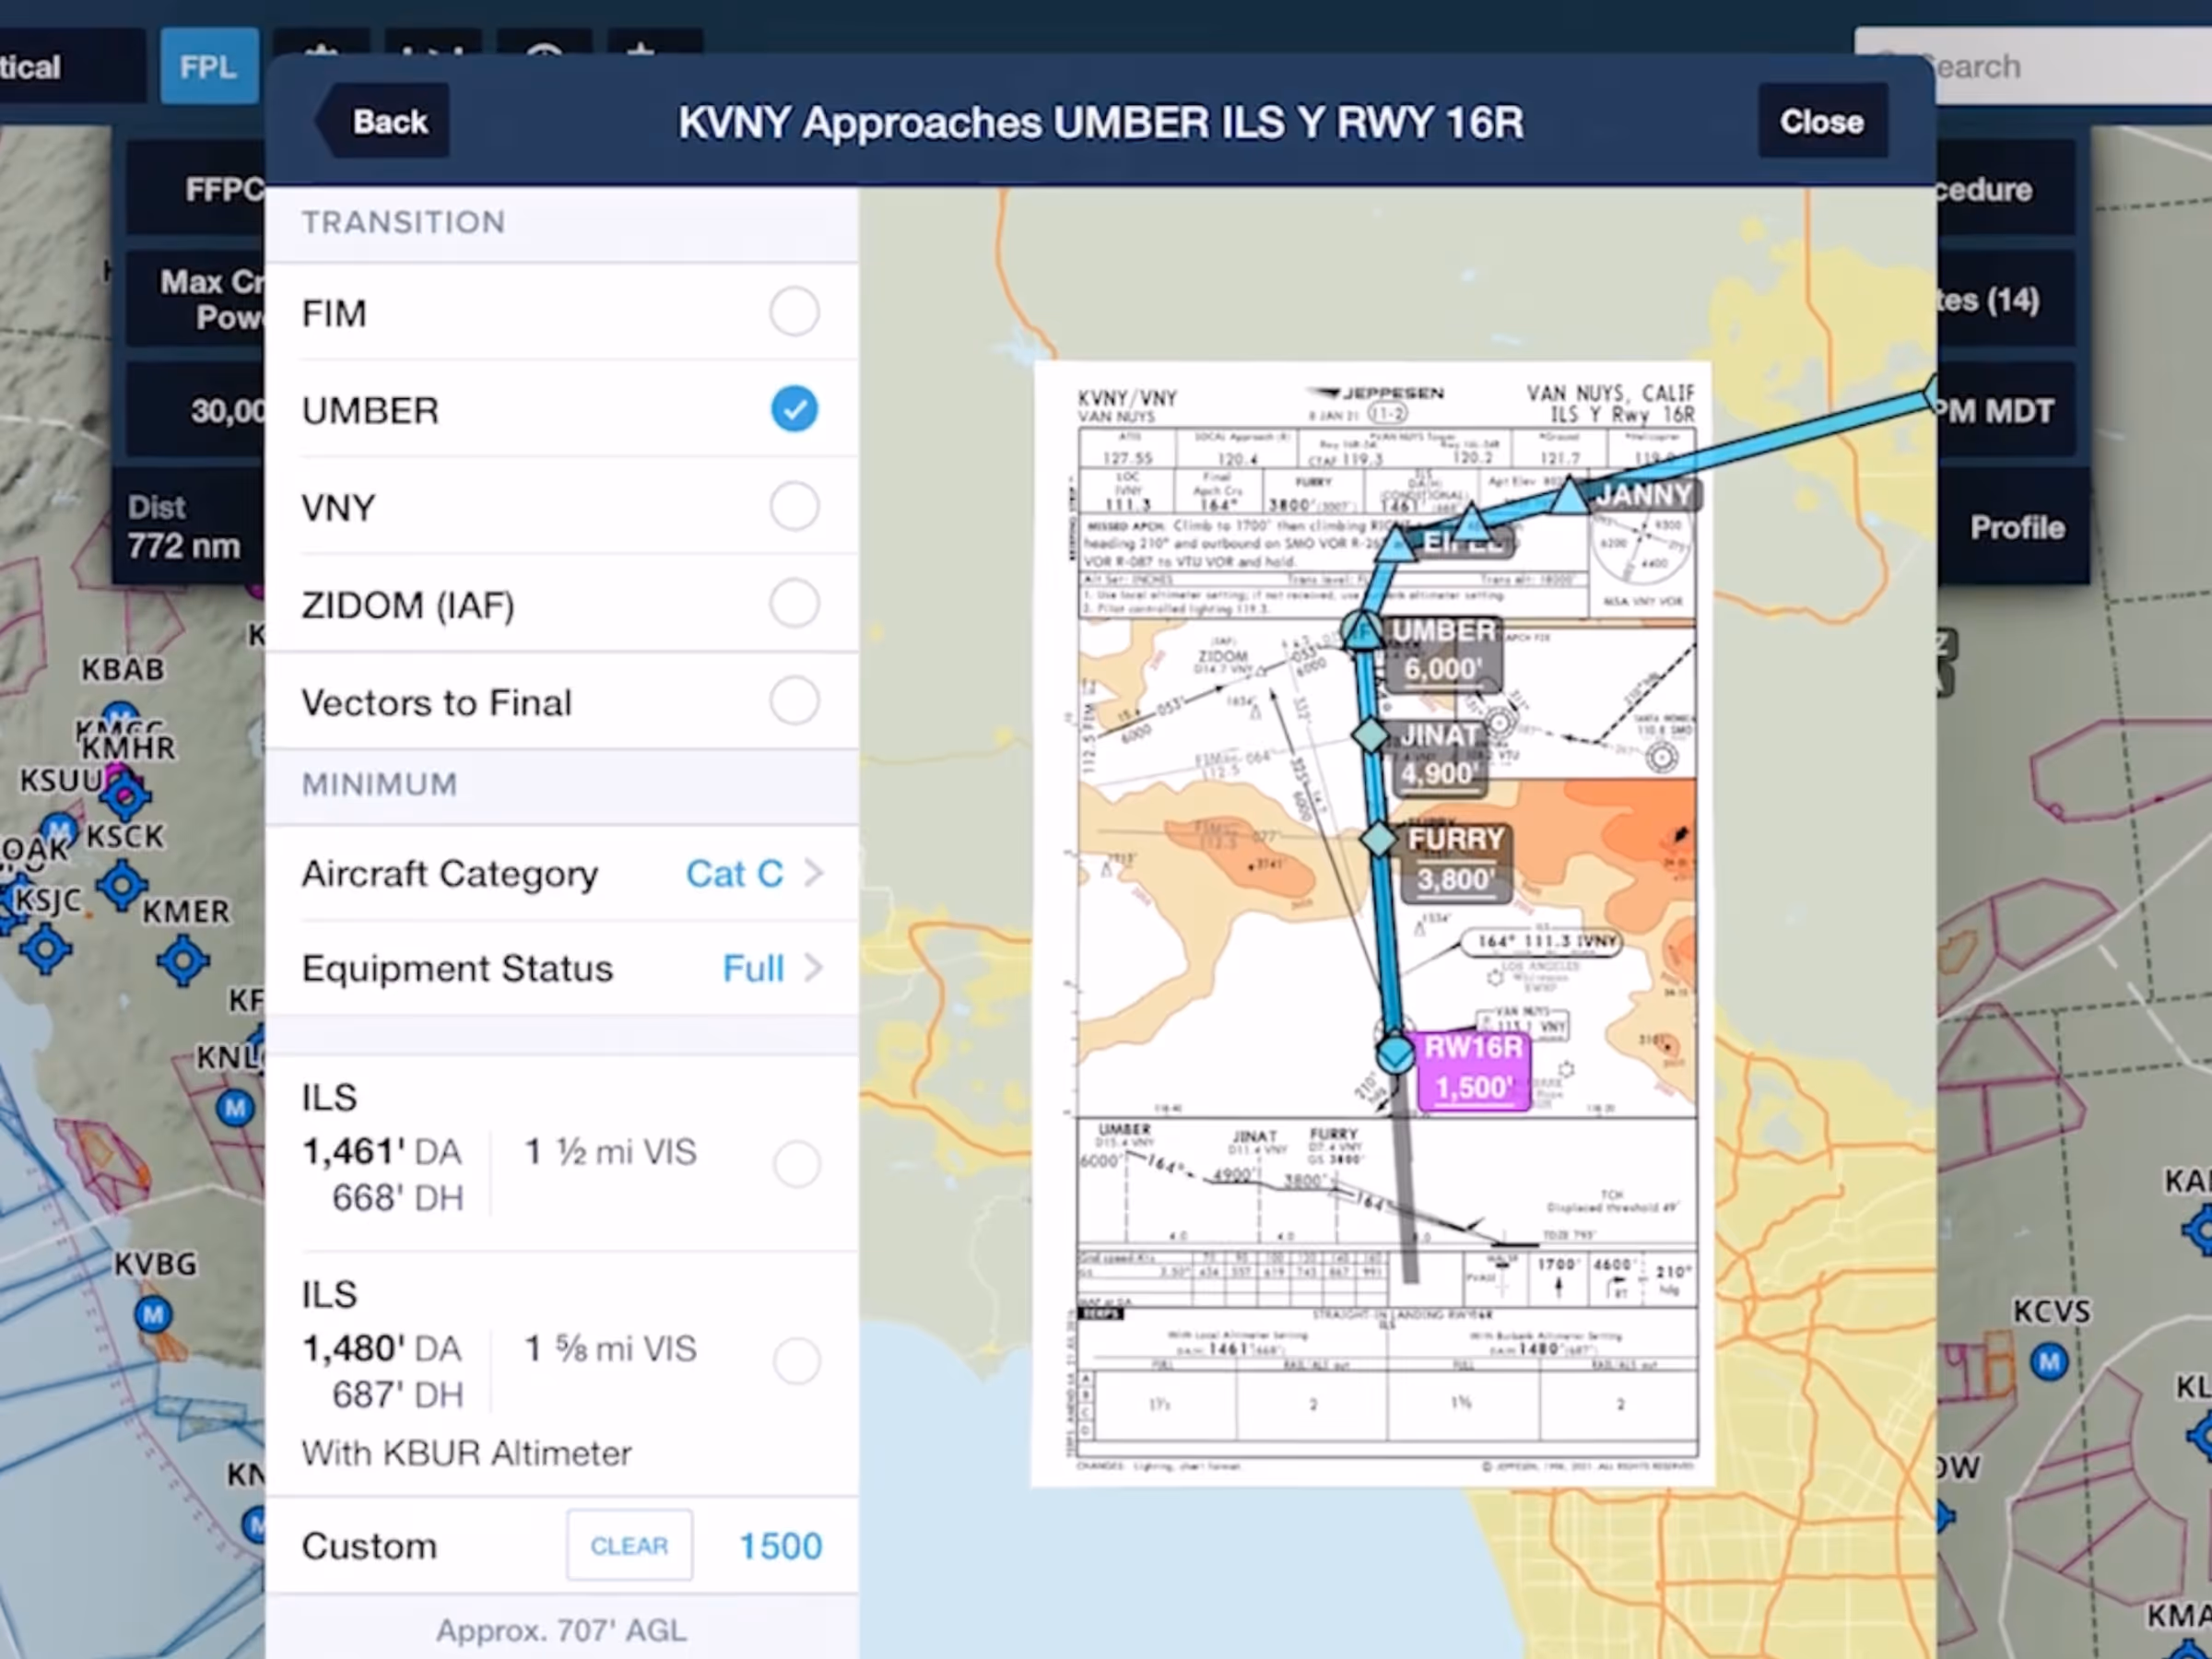The height and width of the screenshot is (1659, 2212).
Task: Select the FIM transition radio button
Action: (x=794, y=312)
